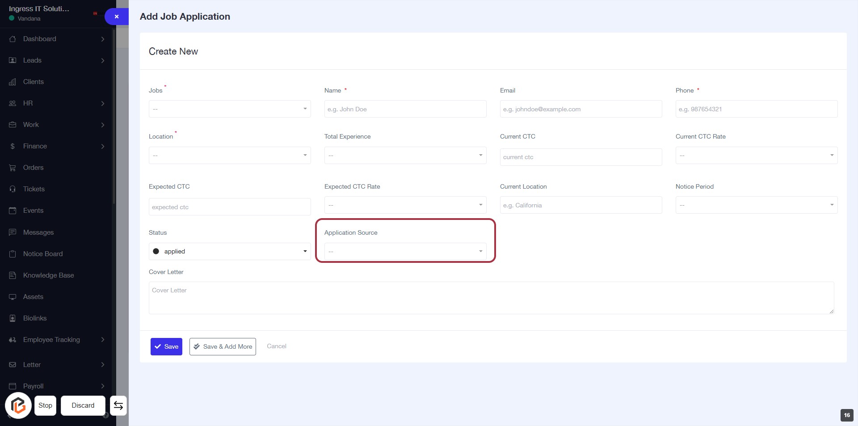The image size is (858, 426).
Task: Click the Orders shopping cart icon
Action: pyautogui.click(x=13, y=168)
